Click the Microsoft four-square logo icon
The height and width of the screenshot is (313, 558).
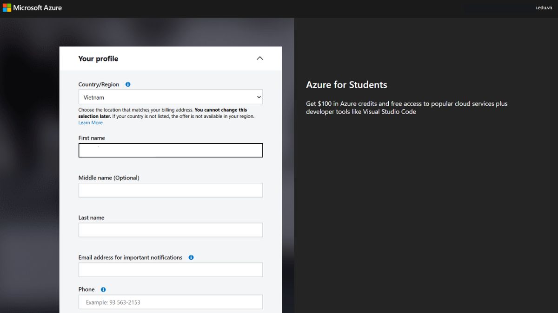pyautogui.click(x=7, y=7)
